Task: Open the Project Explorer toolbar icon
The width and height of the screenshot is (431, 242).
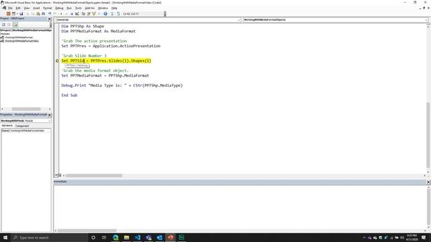Action: 83,13
